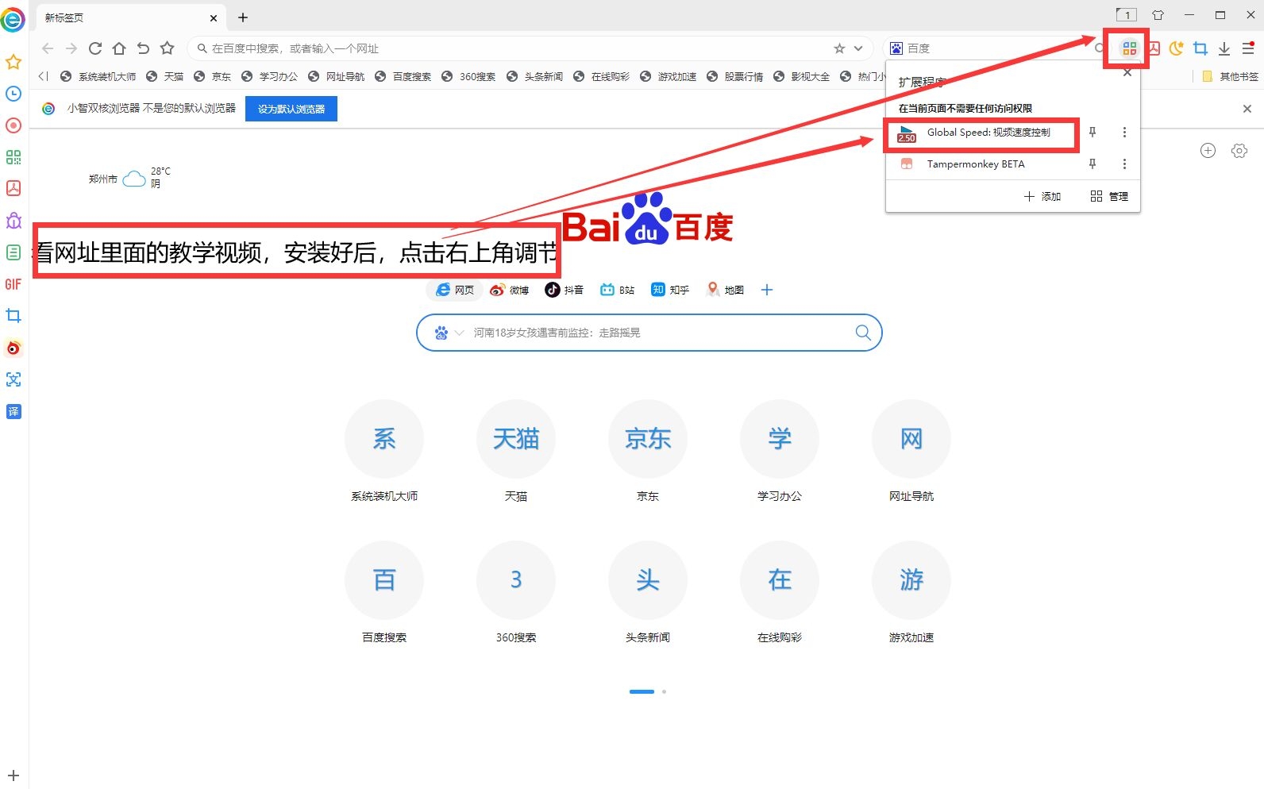Viewport: 1264px width, 789px height.
Task: Open Weibo icon in left sidebar
Action: (x=13, y=348)
